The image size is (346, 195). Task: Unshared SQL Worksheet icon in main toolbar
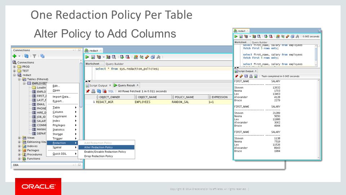[136, 57]
